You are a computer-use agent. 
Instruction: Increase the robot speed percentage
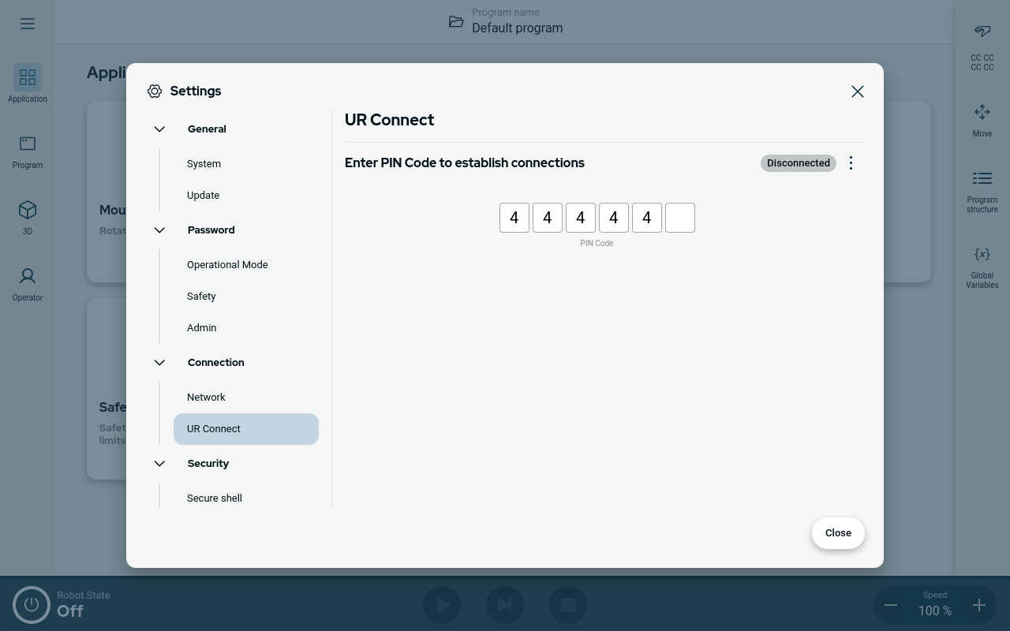[x=978, y=604]
